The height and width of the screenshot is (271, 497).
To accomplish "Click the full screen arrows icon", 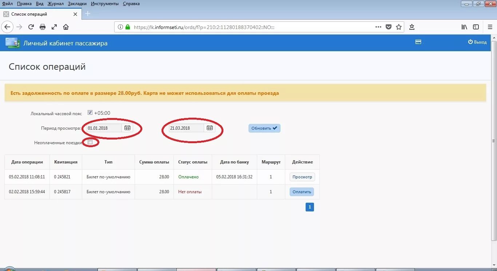I will 54,27.
